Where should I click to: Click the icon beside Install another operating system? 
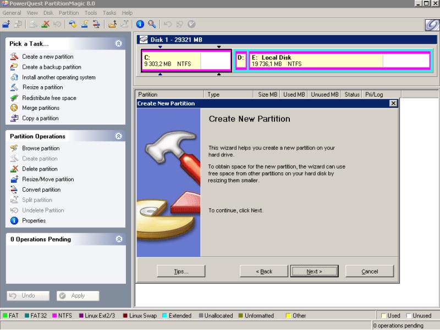point(14,77)
